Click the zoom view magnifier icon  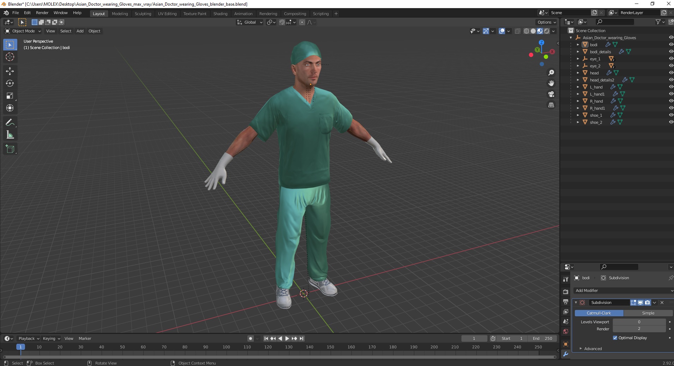point(551,73)
